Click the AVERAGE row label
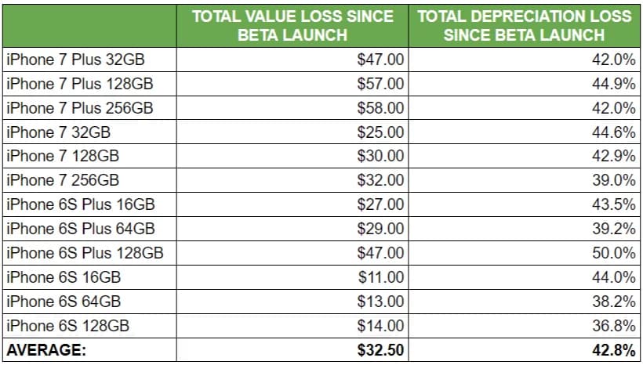Viewport: 643px width, 365px height. (x=45, y=350)
